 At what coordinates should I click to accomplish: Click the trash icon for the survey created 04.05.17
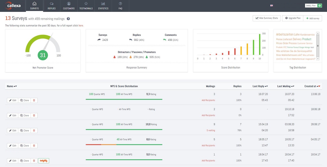[x=34, y=145]
